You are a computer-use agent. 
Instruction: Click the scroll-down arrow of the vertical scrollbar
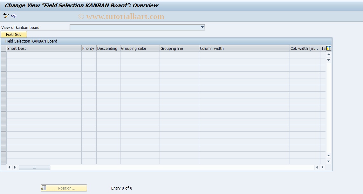coord(328,59)
